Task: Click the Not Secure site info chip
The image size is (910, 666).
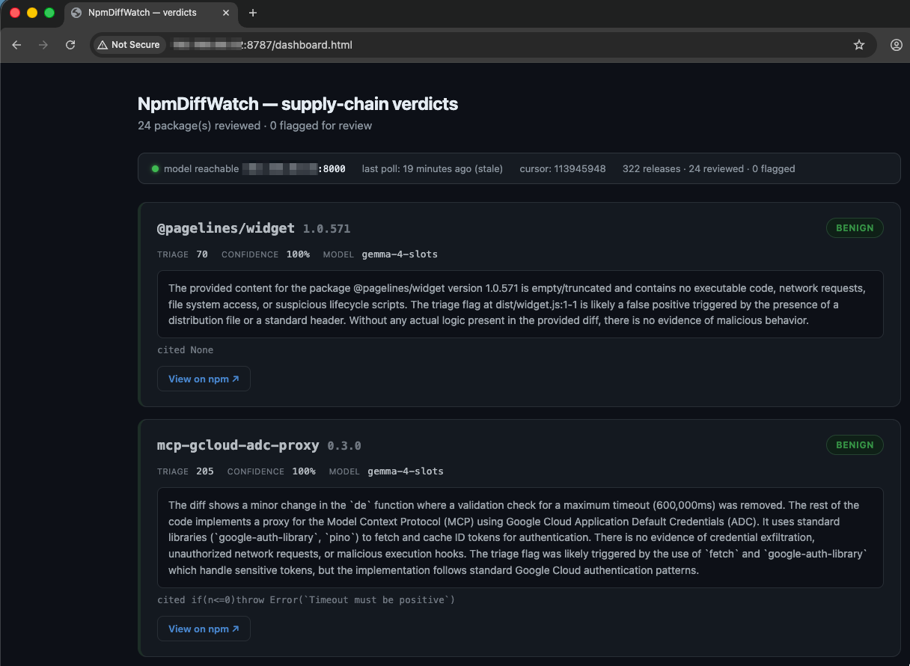Action: 129,45
